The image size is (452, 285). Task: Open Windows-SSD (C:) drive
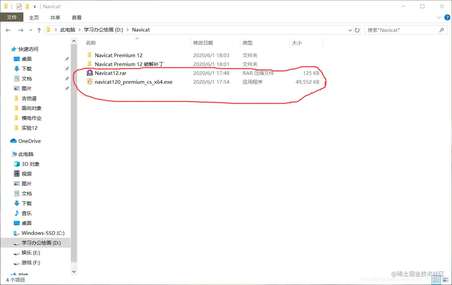[43, 233]
